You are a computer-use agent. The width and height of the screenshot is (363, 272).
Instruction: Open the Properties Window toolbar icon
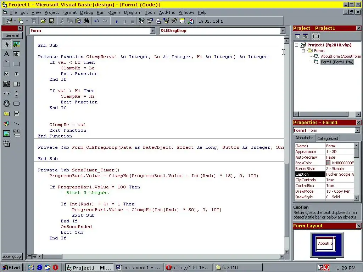(x=150, y=21)
